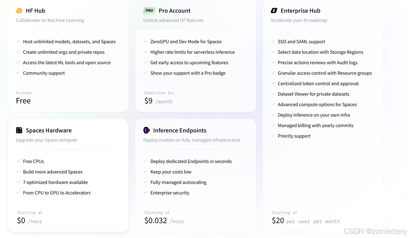Open the Inference Endpoints card title

(x=180, y=130)
